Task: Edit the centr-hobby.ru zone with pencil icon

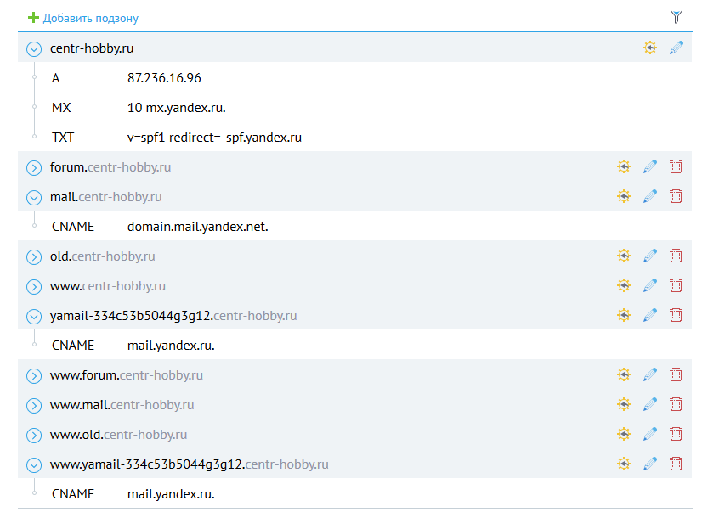Action: [677, 48]
